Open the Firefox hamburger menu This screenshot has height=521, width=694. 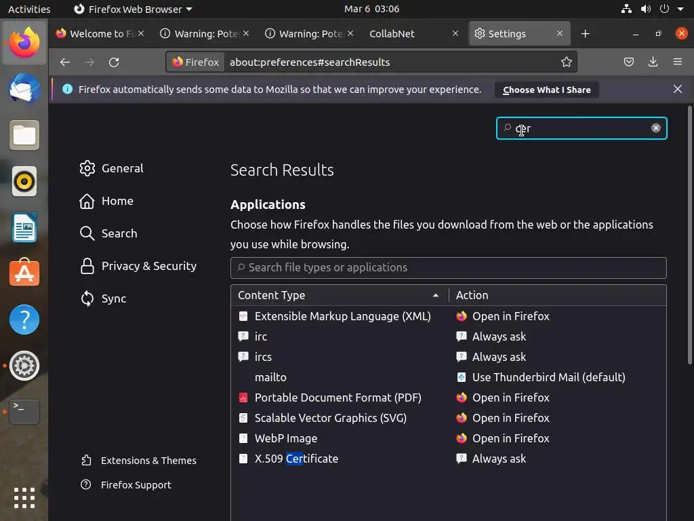(678, 62)
